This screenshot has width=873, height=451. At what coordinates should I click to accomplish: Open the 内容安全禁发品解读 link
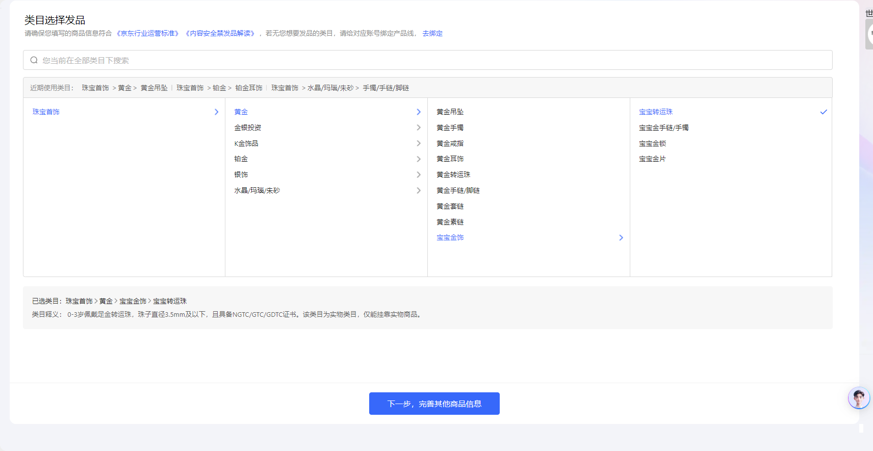[x=221, y=34]
